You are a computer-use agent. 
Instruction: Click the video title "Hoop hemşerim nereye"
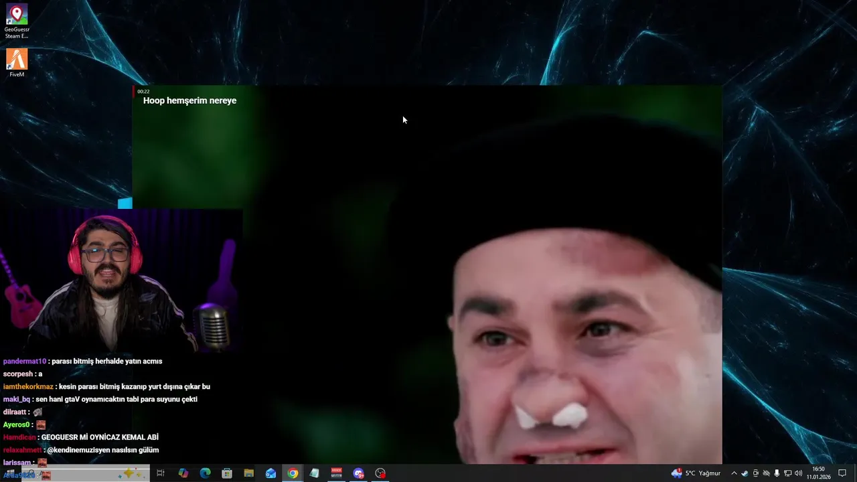(189, 100)
